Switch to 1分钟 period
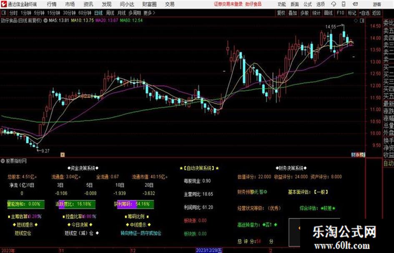Image resolution: width=394 pixels, height=253 pixels. (25, 13)
